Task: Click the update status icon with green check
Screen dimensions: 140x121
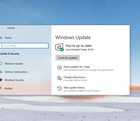Action: (x=60, y=47)
